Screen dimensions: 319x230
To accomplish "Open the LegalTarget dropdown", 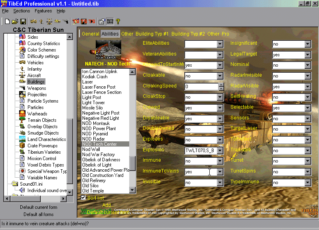I will coord(307,55).
